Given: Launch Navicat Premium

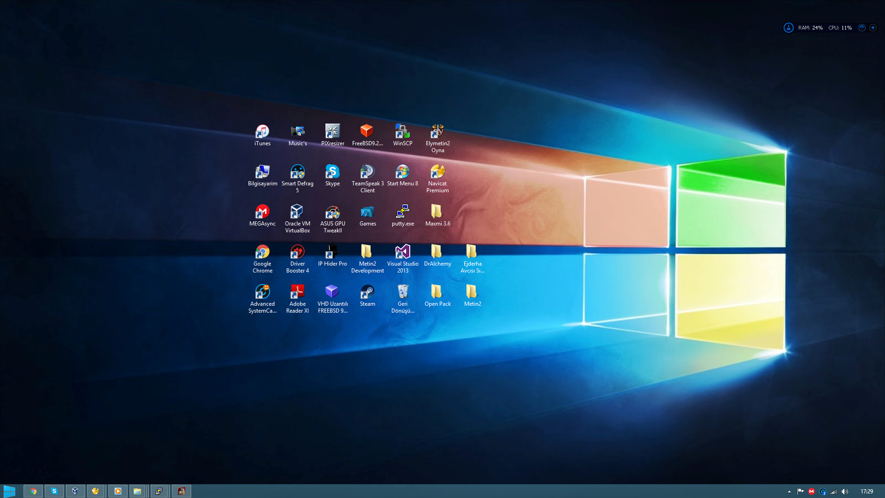Looking at the screenshot, I should pos(437,178).
